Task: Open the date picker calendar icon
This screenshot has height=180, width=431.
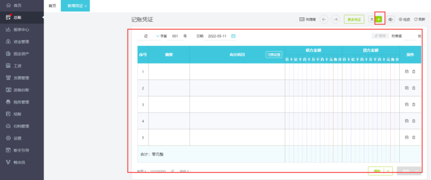Action: pos(234,36)
